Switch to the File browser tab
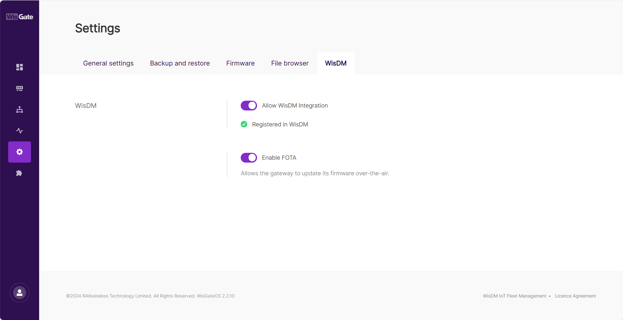The height and width of the screenshot is (320, 623). (x=290, y=63)
